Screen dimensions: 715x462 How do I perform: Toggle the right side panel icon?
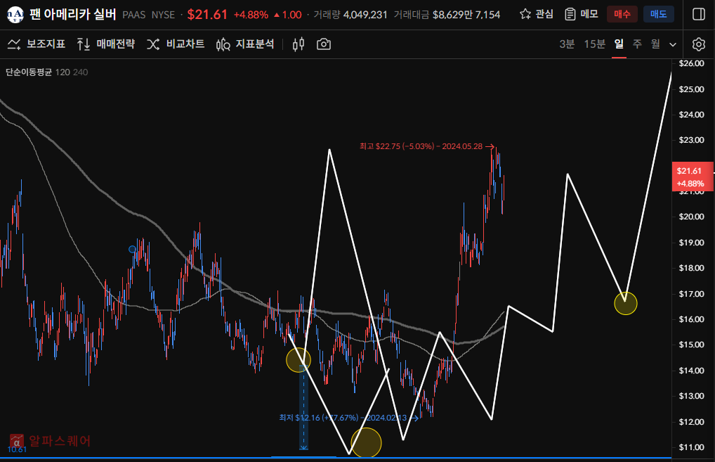(699, 14)
